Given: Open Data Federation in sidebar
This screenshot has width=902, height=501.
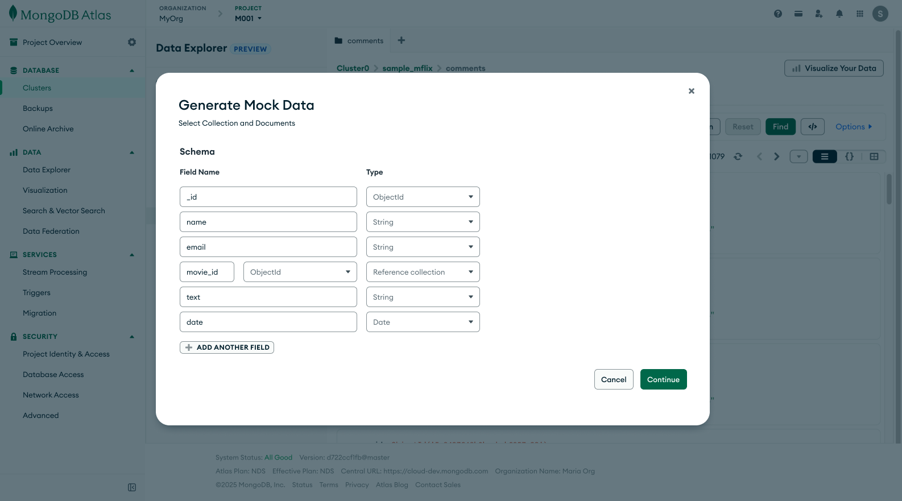Looking at the screenshot, I should 51,231.
